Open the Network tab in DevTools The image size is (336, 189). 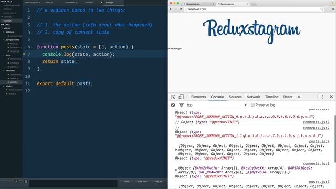(253, 97)
